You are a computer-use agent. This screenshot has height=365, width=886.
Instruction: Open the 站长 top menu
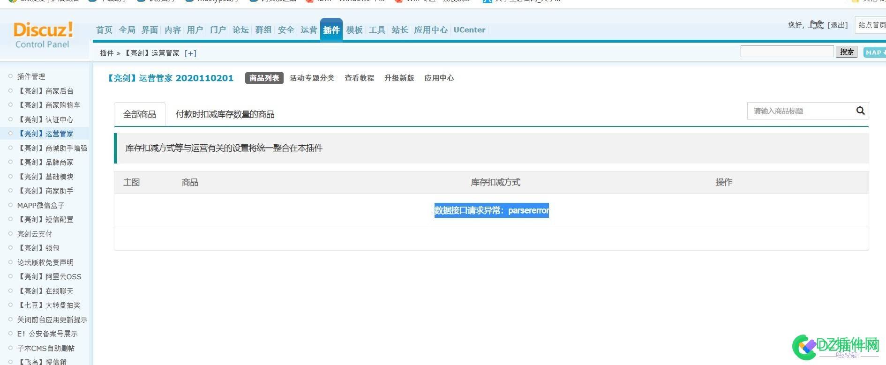400,30
